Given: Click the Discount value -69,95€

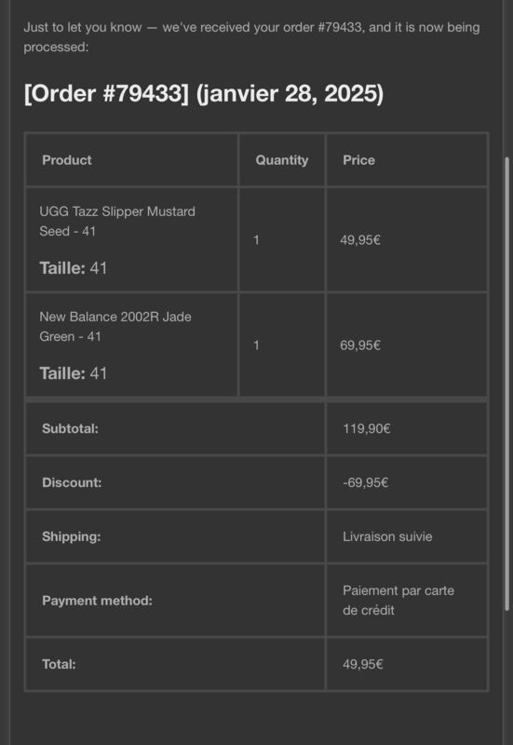Looking at the screenshot, I should (366, 482).
